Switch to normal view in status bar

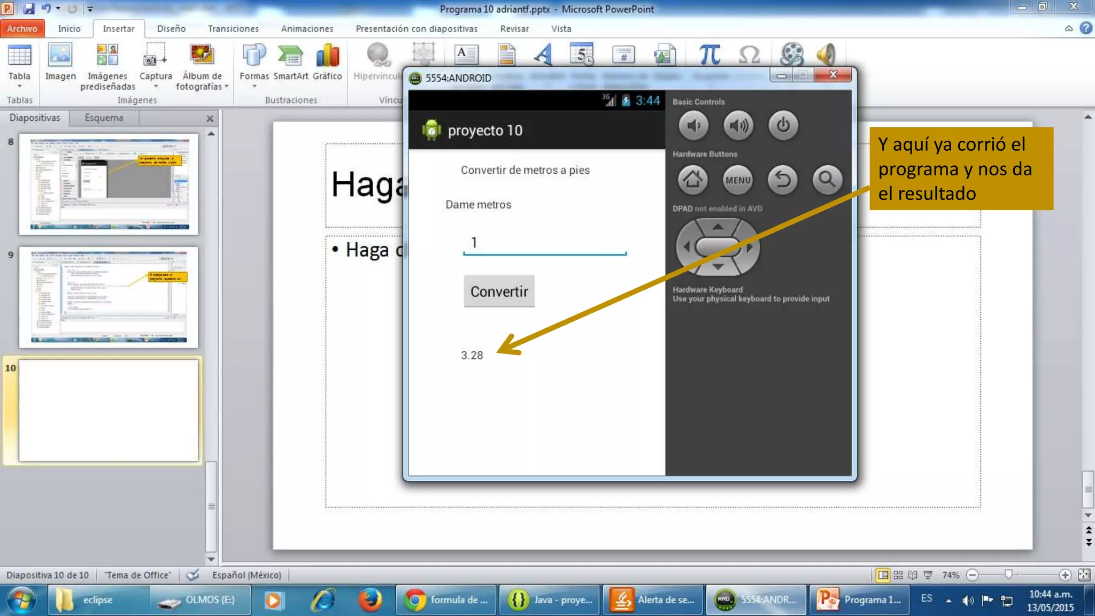(883, 575)
